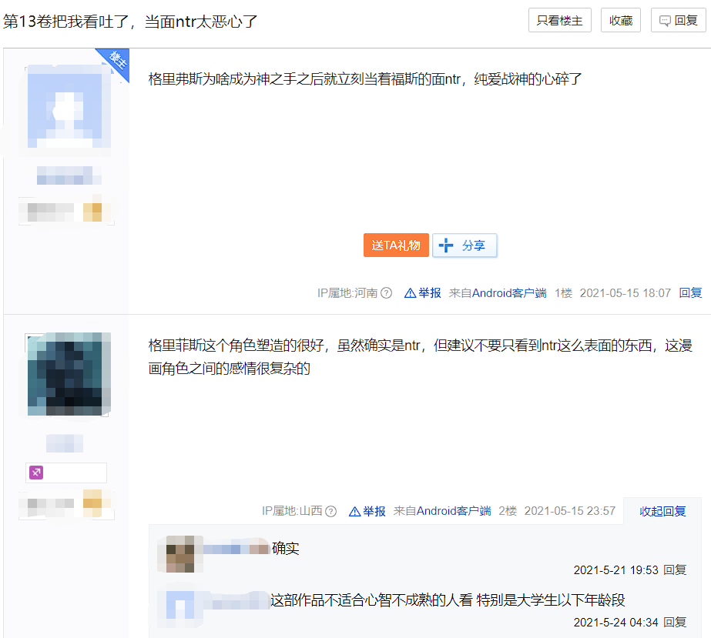Toggle 收藏 for this thread
The height and width of the screenshot is (638, 711).
point(621,20)
